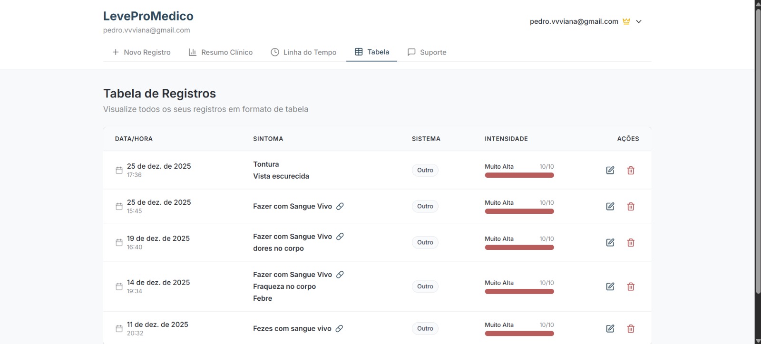Screen dimensions: 761x344
Task: Click calendar icon on 14 dez. row
Action: (x=119, y=287)
